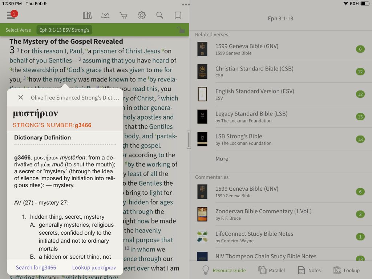Viewport: 372px width, 279px height.
Task: Tap the LSB Strong's Bible cover thumbnail
Action: 202,139
